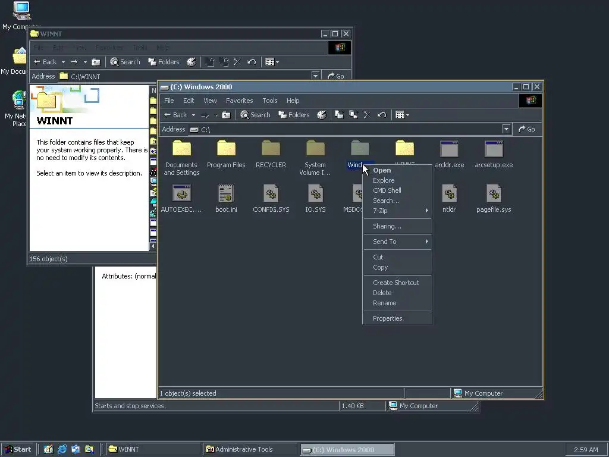This screenshot has height=457, width=609.
Task: Open Back history dropdown arrow in WINNT window
Action: [63, 62]
